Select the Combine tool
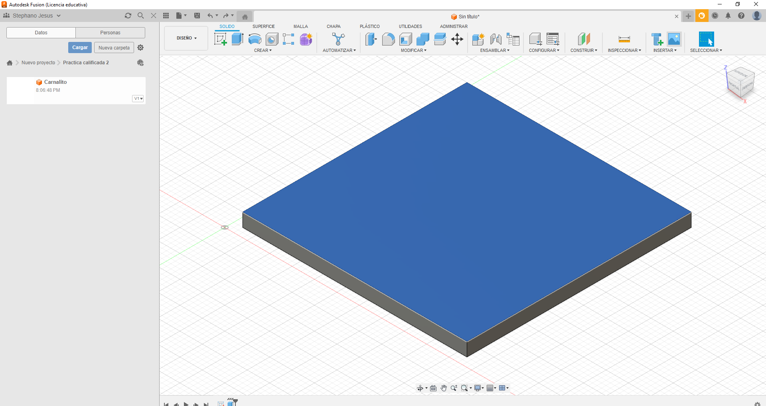Viewport: 766px width, 406px height. tap(422, 39)
